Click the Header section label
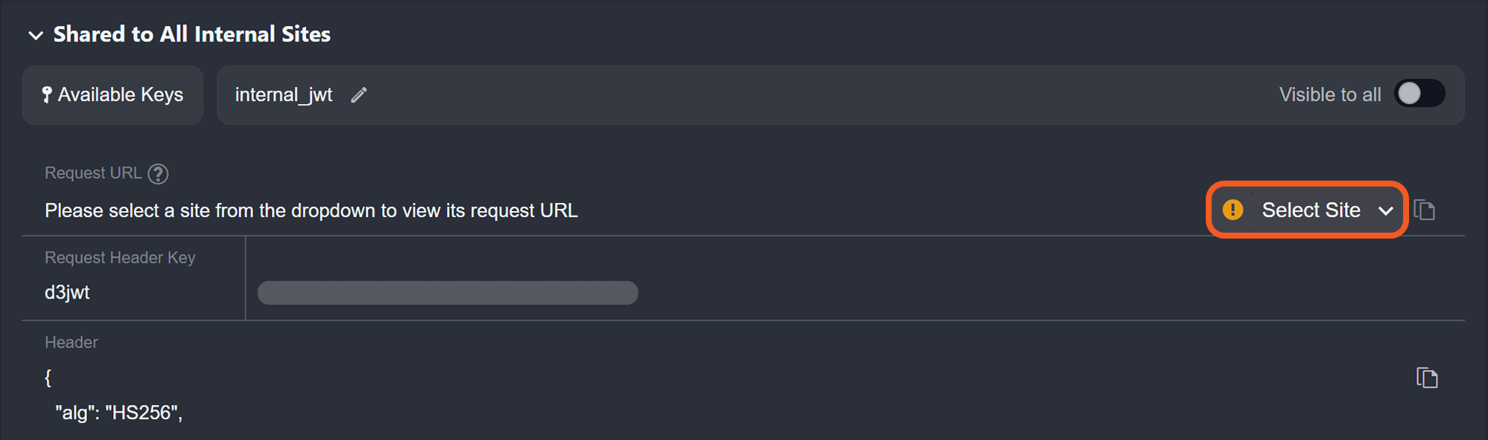The image size is (1488, 440). [x=71, y=343]
